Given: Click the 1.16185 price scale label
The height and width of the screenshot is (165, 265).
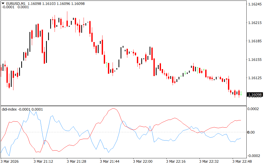Looking at the screenshot, I should [x=255, y=41].
